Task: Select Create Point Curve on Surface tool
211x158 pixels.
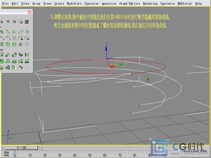Action: [14, 44]
